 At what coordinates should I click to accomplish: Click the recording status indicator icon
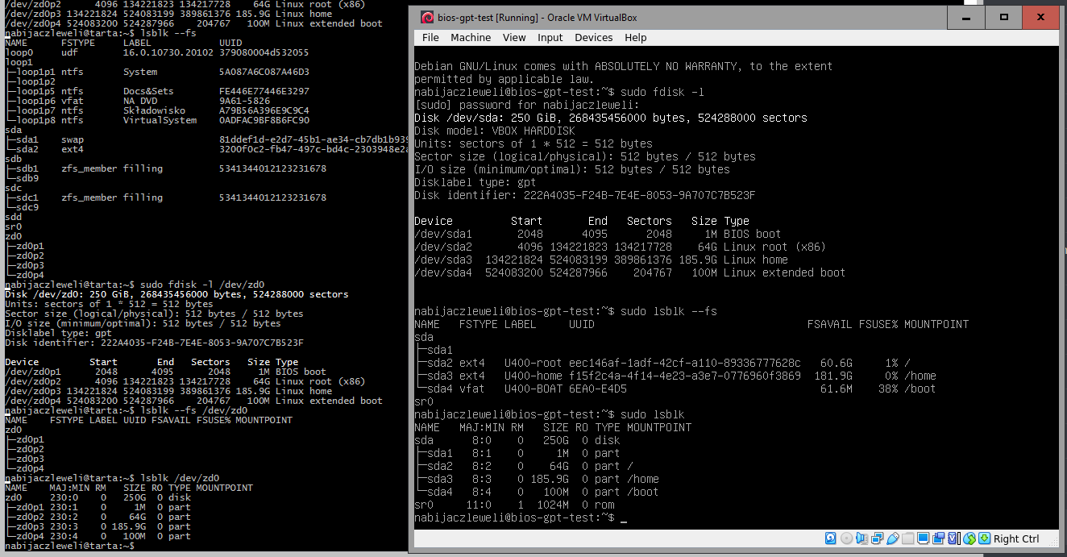tap(938, 538)
